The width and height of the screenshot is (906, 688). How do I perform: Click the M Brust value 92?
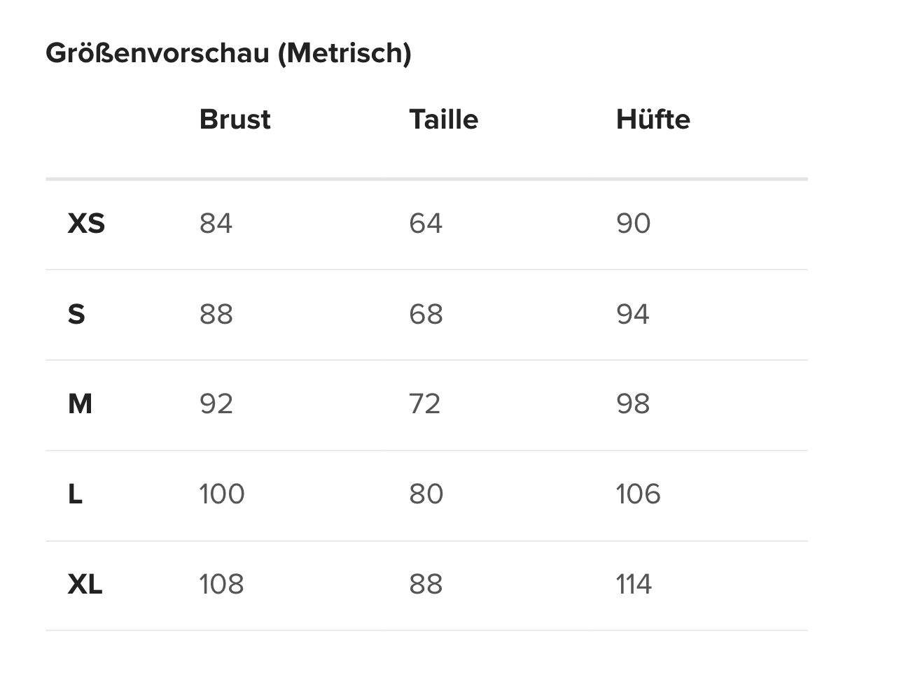(216, 404)
